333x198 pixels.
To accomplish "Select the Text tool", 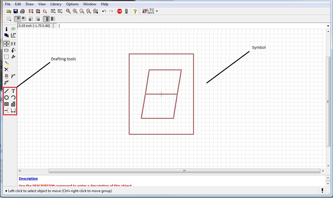I will pyautogui.click(x=13, y=91).
